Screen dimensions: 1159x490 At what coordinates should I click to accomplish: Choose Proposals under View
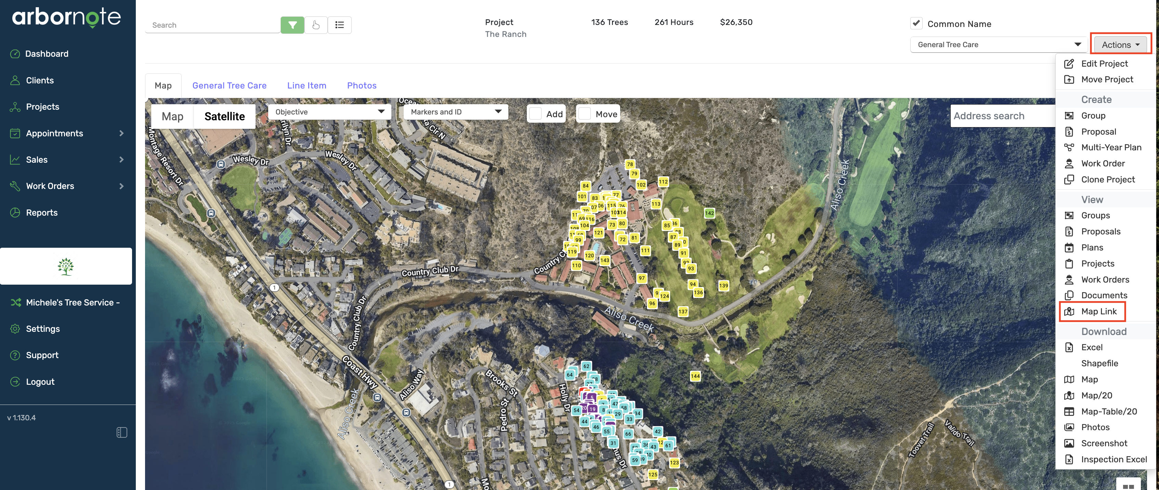pyautogui.click(x=1101, y=231)
